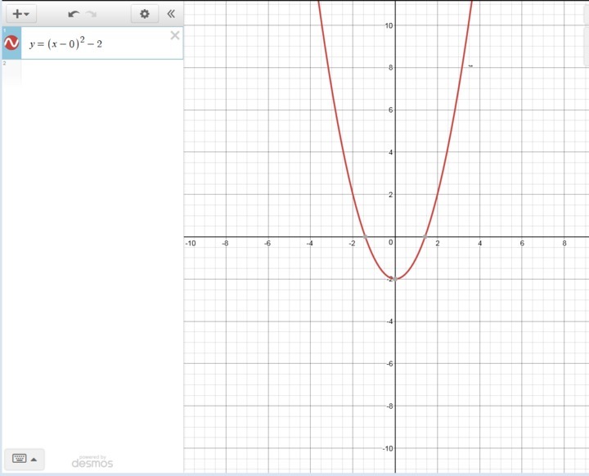The width and height of the screenshot is (589, 476).
Task: Click the parabola's right x-intercept
Action: pyautogui.click(x=425, y=236)
